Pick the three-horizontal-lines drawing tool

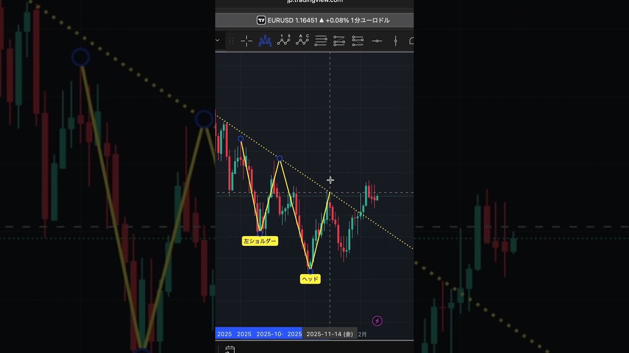pos(321,41)
